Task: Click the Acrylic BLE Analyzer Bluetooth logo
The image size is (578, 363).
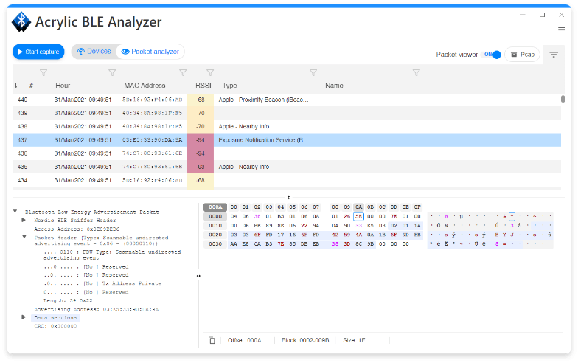Action: tap(21, 22)
